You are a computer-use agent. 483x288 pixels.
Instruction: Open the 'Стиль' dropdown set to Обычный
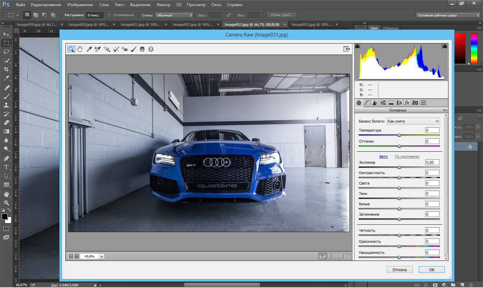tap(174, 15)
